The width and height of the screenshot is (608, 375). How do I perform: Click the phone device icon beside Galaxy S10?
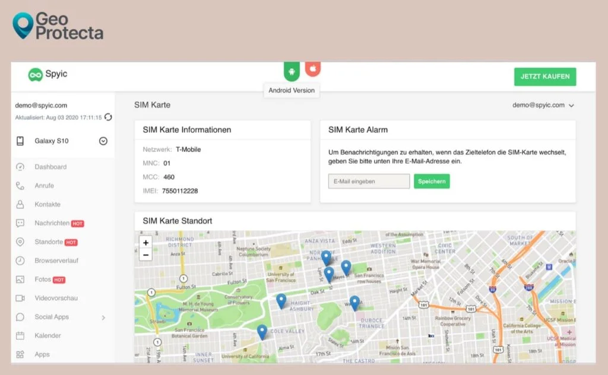(20, 141)
